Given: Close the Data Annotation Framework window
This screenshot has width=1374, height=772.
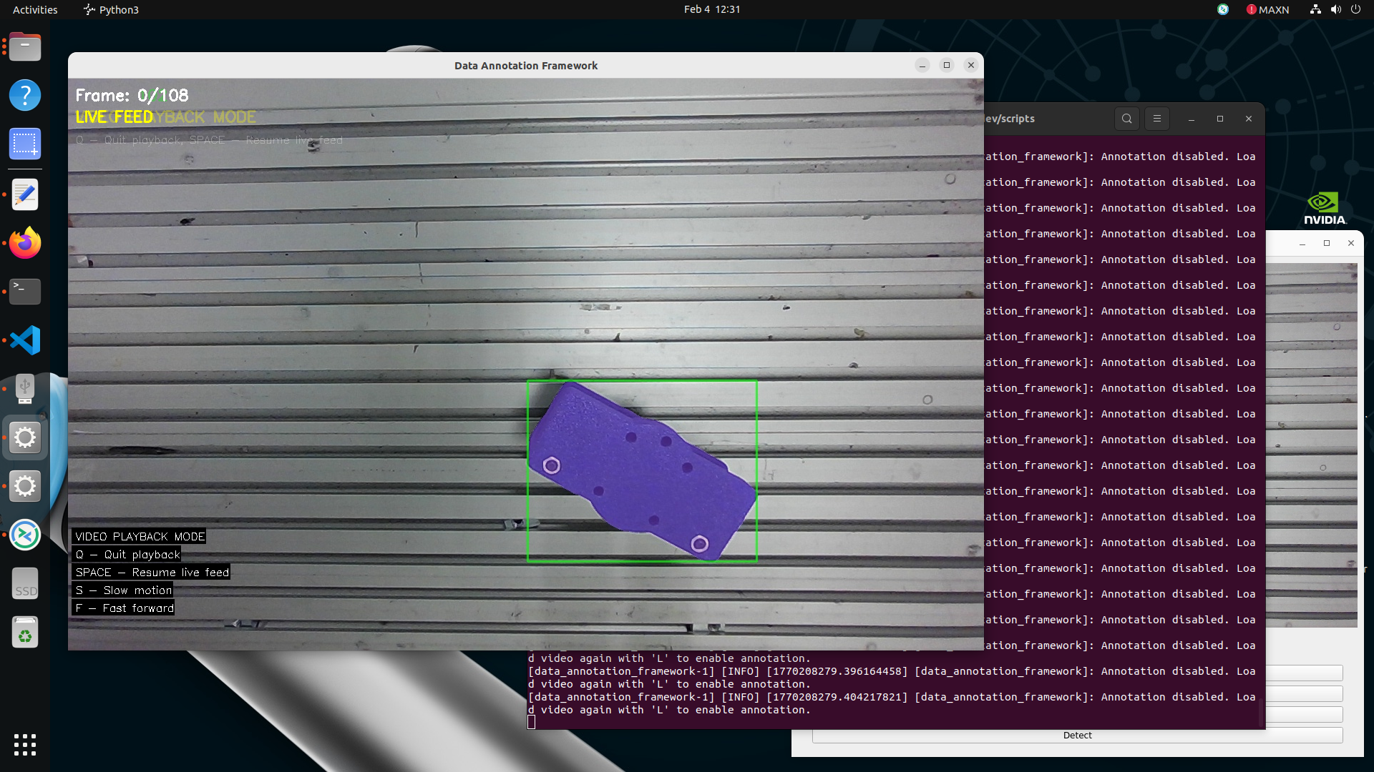Looking at the screenshot, I should click(971, 65).
